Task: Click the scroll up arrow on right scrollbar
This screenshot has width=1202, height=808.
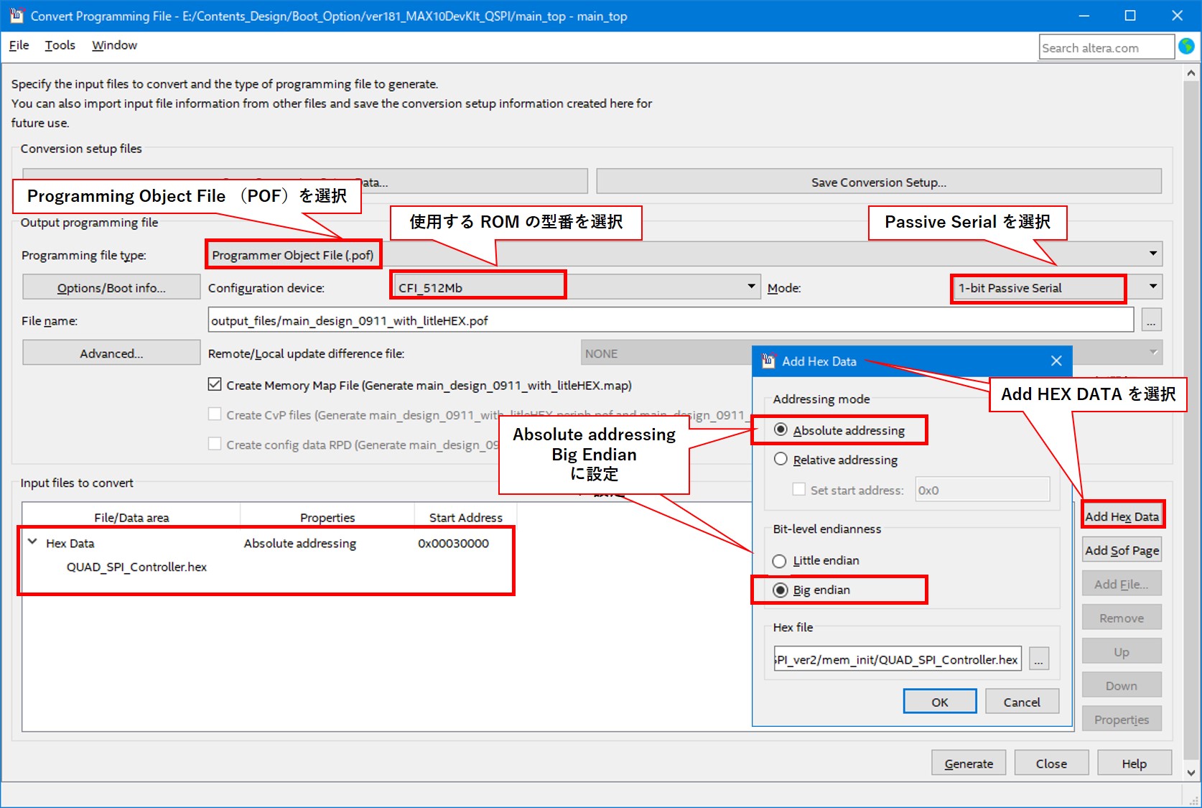Action: (x=1191, y=73)
